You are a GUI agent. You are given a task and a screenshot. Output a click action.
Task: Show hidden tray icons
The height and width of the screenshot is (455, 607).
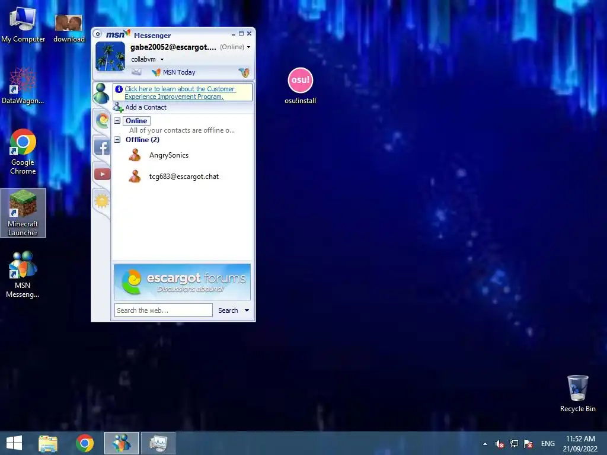coord(485,444)
